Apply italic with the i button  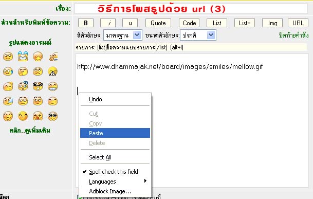pyautogui.click(x=108, y=23)
